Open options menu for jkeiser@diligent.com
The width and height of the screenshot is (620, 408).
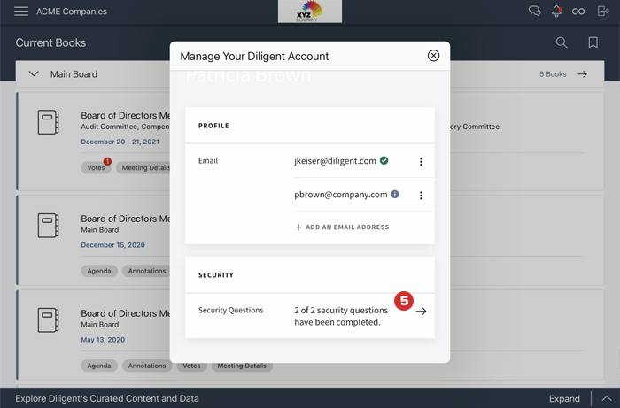tap(421, 162)
